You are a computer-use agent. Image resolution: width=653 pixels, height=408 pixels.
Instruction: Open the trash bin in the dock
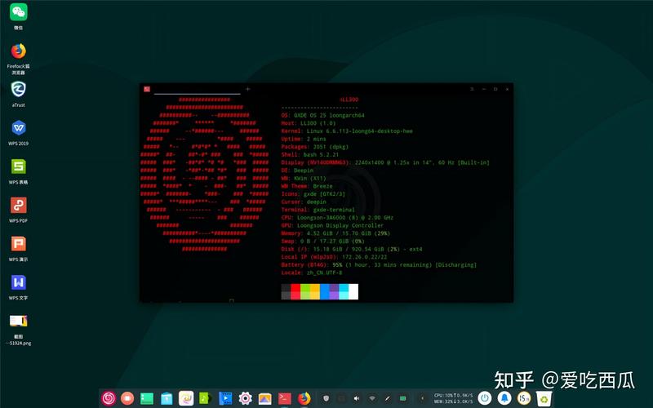(544, 398)
